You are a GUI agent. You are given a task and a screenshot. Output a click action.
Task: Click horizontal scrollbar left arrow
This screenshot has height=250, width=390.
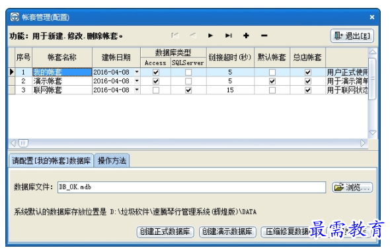pyautogui.click(x=13, y=143)
